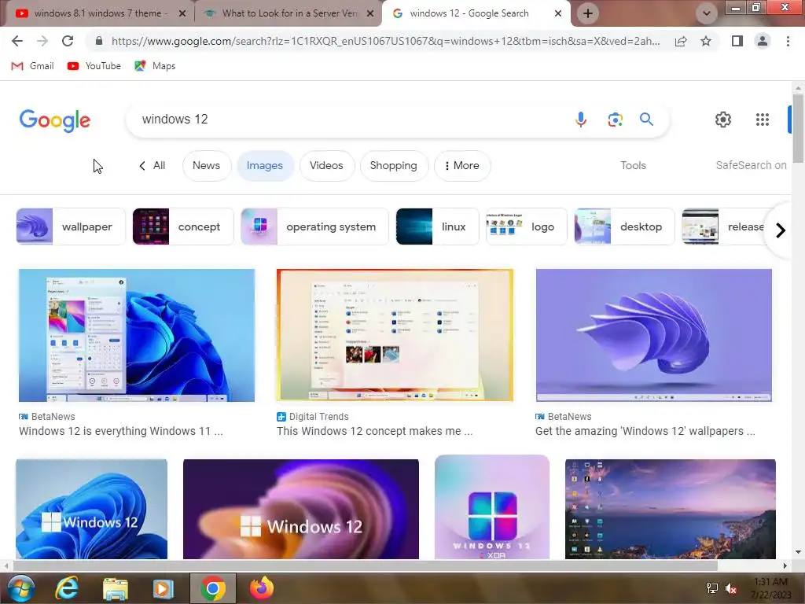Submit search with the magnifying glass icon

click(x=646, y=120)
